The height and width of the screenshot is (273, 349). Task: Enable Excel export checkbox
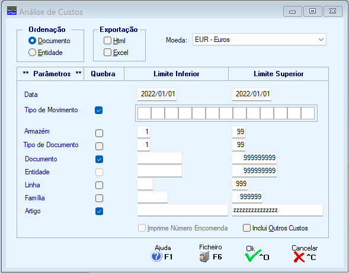click(107, 53)
